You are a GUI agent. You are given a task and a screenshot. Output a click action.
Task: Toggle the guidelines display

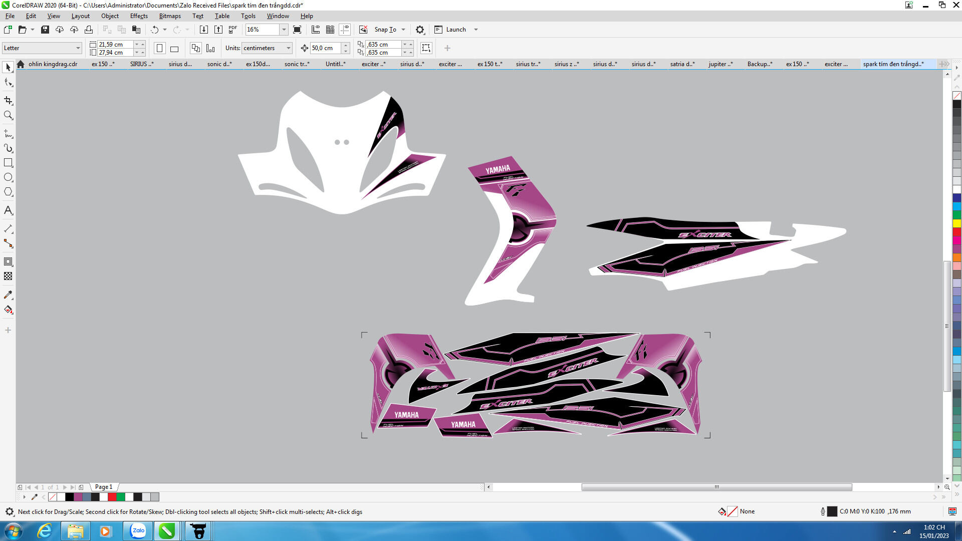point(345,30)
